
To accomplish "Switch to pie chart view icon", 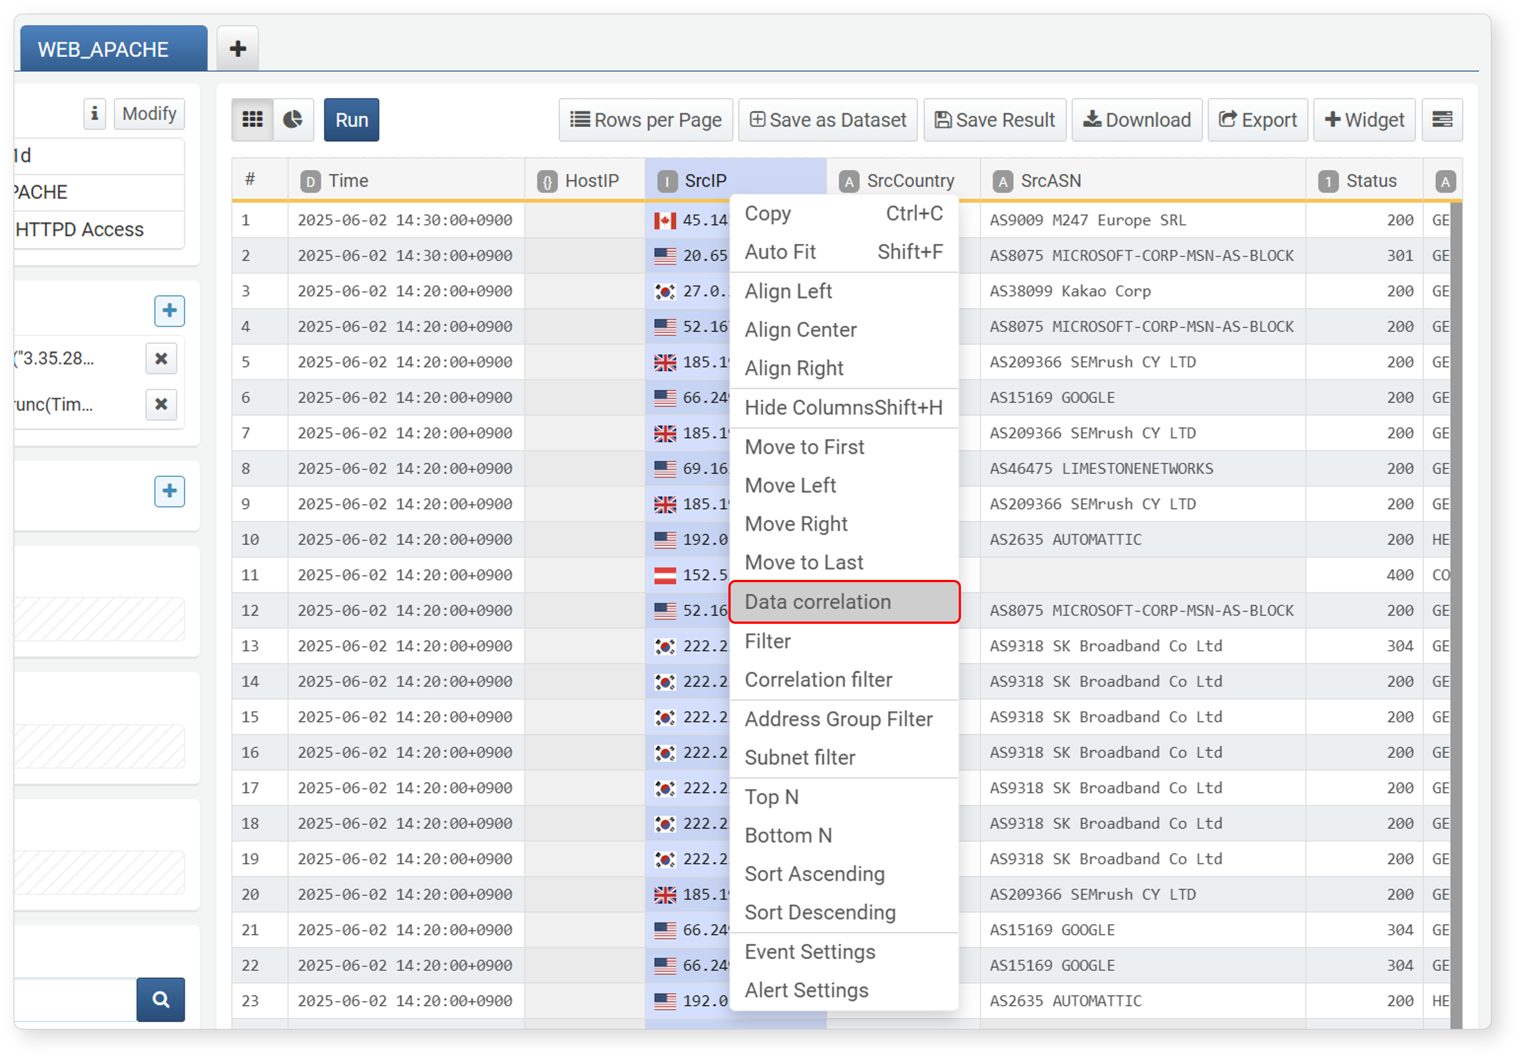I will pyautogui.click(x=293, y=120).
